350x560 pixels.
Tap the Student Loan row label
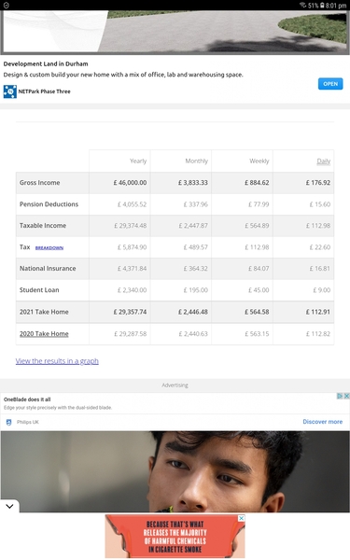click(x=39, y=290)
